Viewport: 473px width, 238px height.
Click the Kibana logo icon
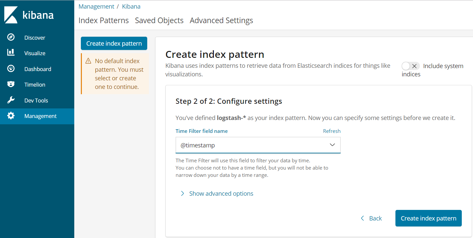coord(11,15)
